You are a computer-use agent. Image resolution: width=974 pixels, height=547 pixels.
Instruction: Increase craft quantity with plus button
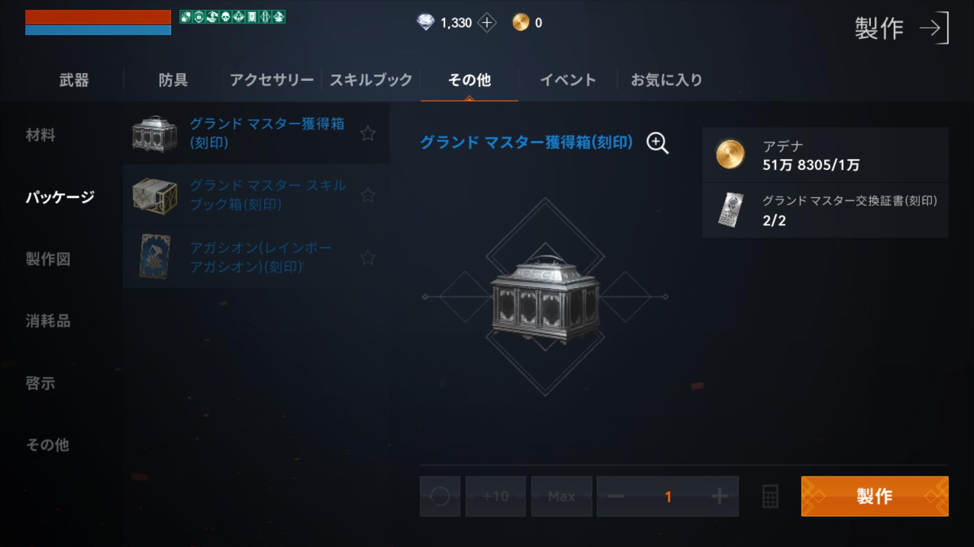click(x=719, y=496)
